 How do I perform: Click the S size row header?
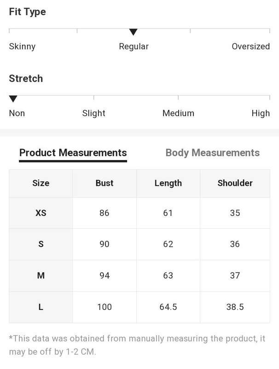coord(41,244)
